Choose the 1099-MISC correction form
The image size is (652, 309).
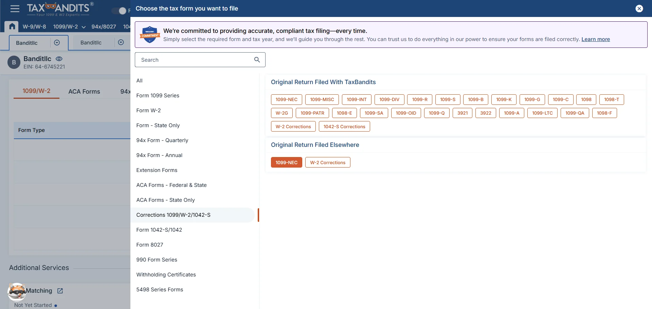[x=322, y=99]
